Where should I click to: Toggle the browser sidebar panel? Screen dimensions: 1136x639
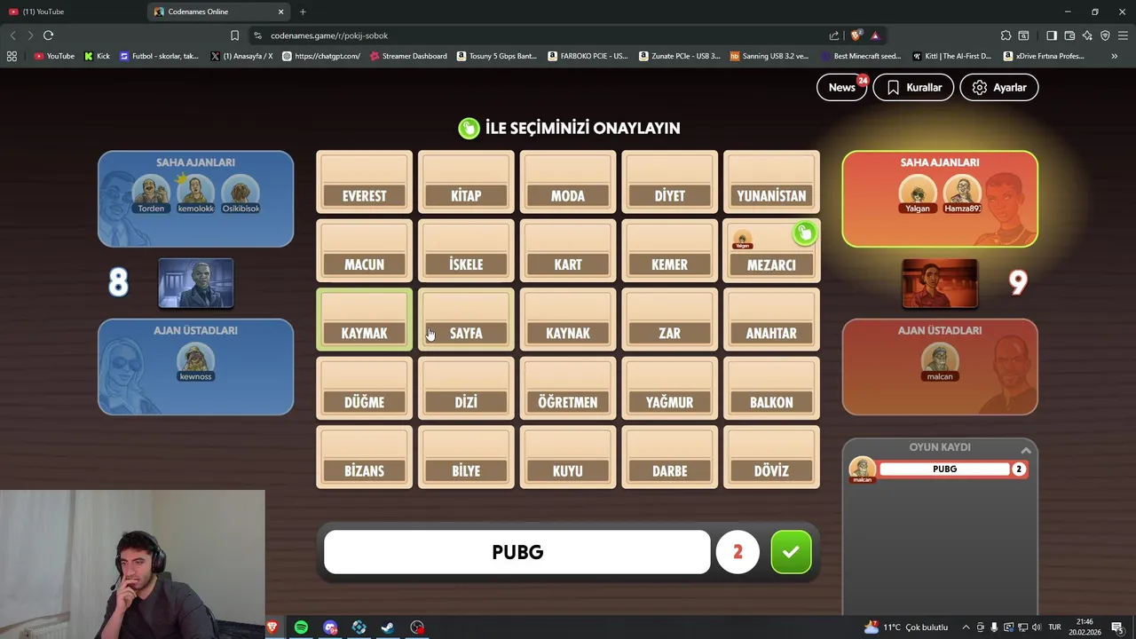click(x=1051, y=35)
